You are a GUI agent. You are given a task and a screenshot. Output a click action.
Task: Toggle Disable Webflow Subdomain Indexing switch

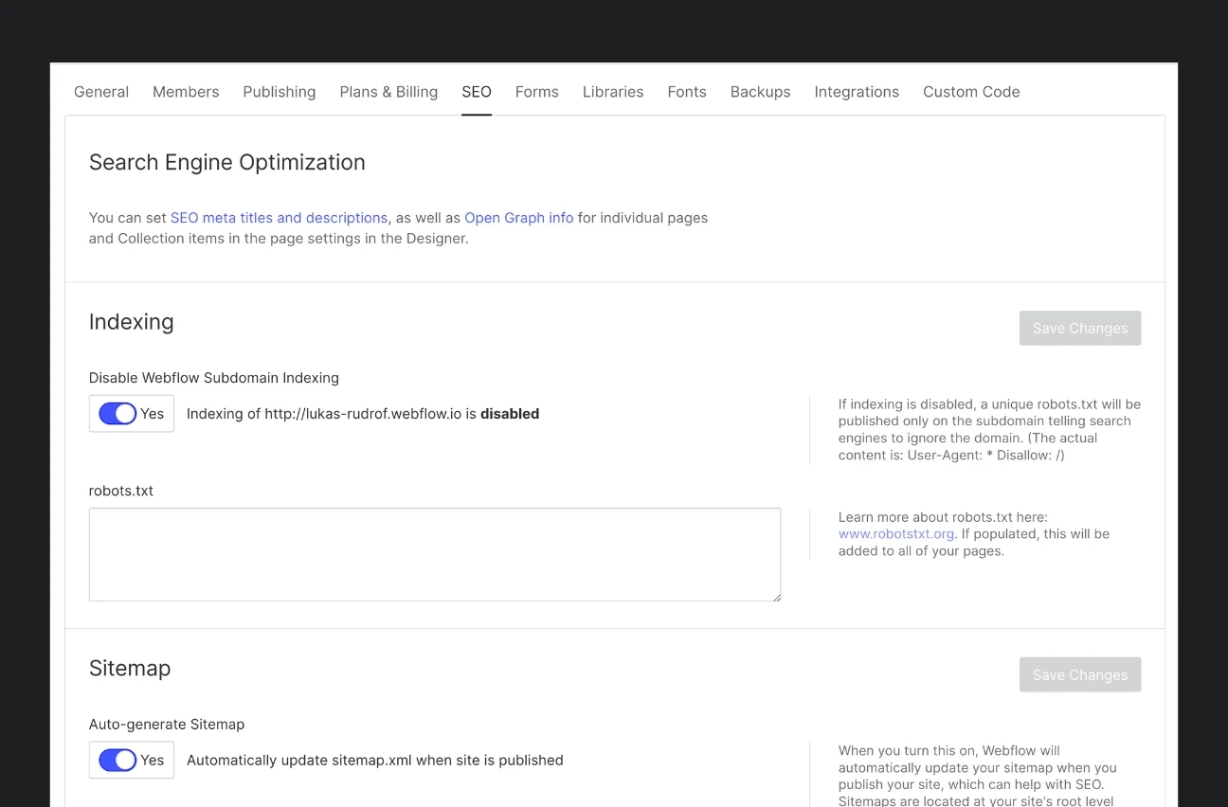118,414
